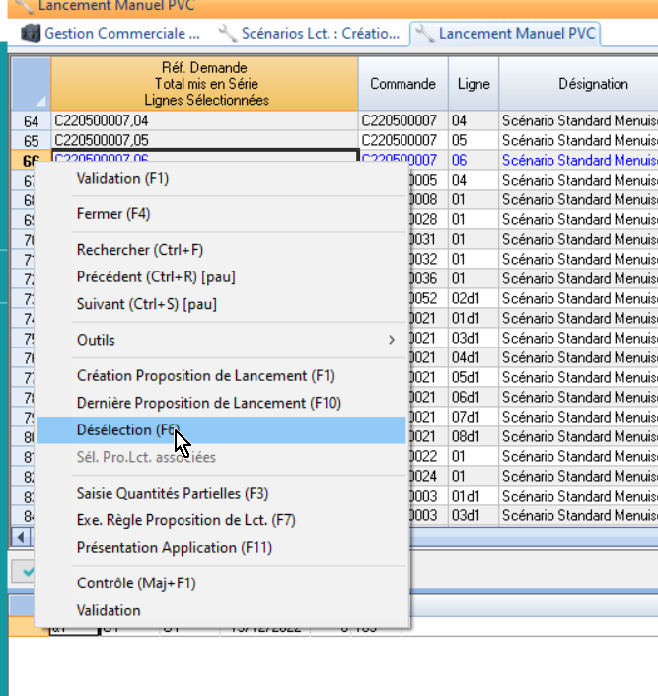Select row 64 header in the grid
The image size is (658, 696).
[x=31, y=121]
